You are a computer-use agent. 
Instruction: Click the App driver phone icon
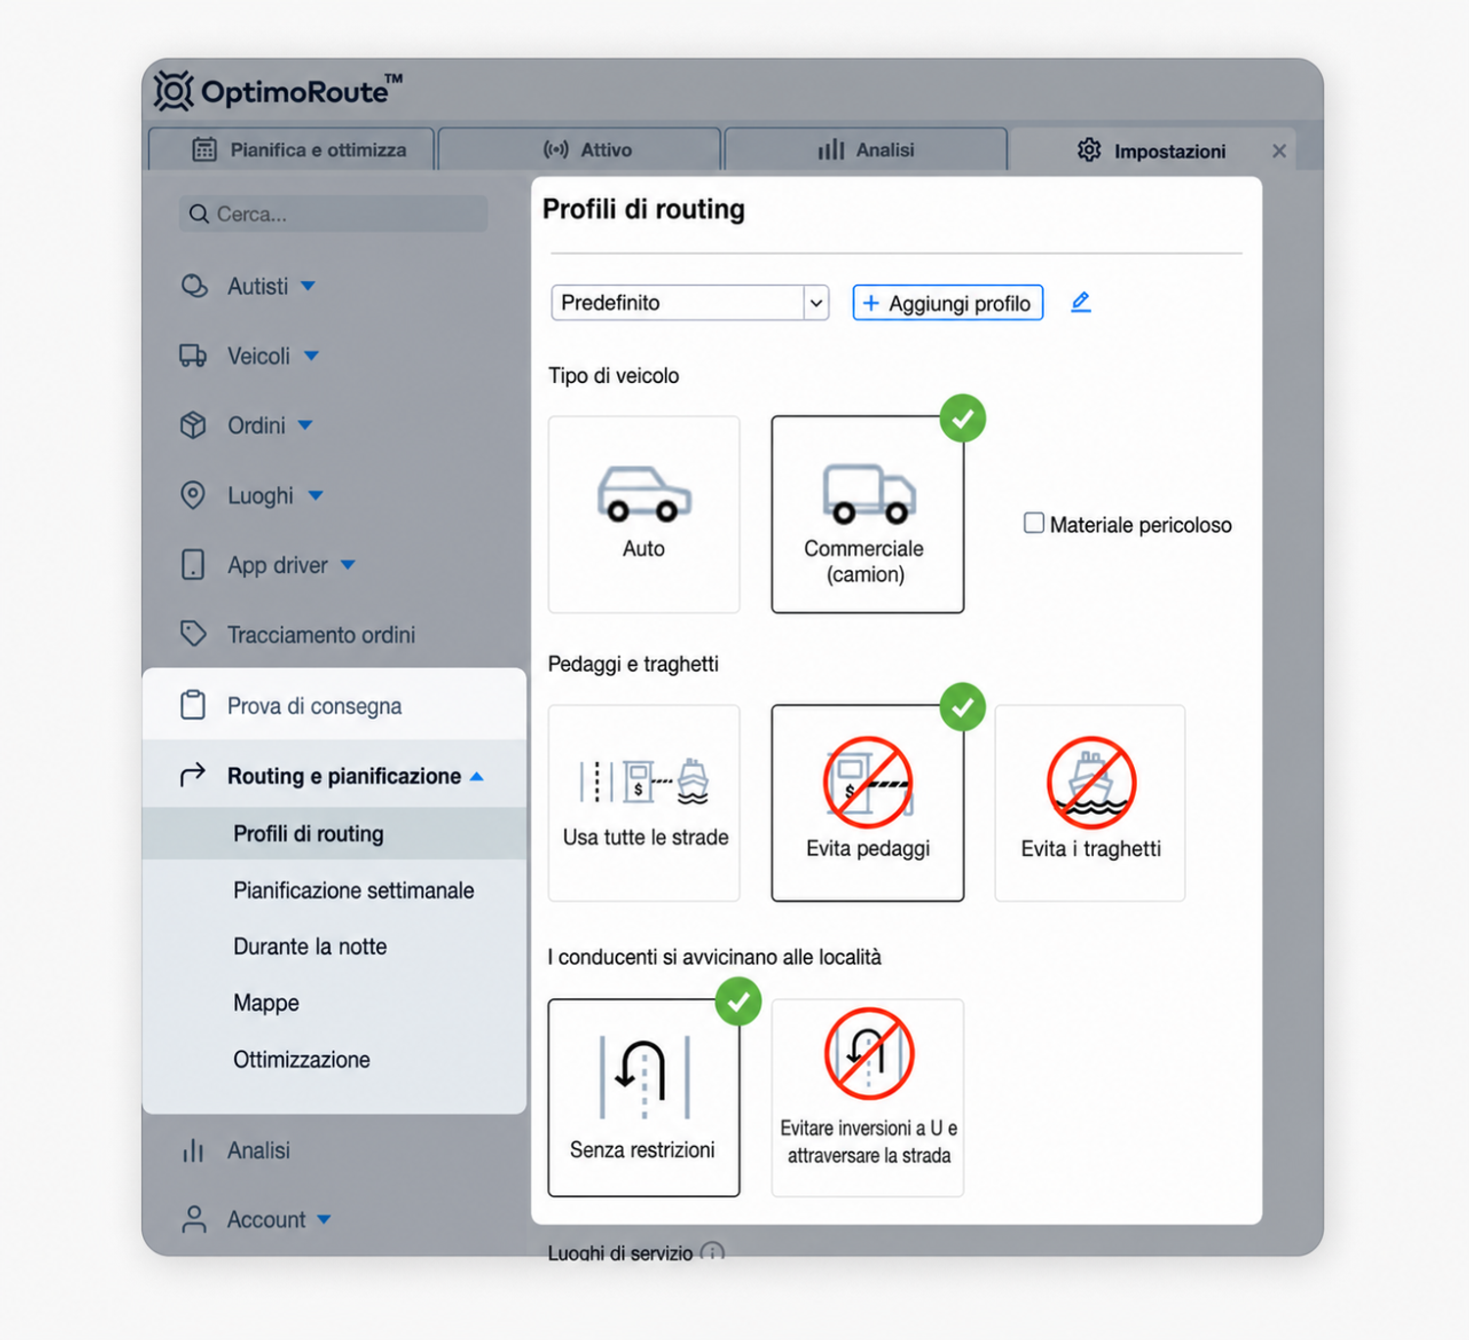193,564
